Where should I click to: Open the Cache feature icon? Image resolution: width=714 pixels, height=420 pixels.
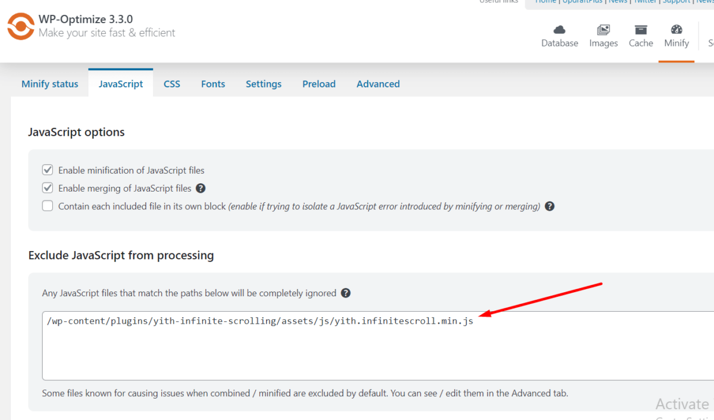click(x=641, y=33)
